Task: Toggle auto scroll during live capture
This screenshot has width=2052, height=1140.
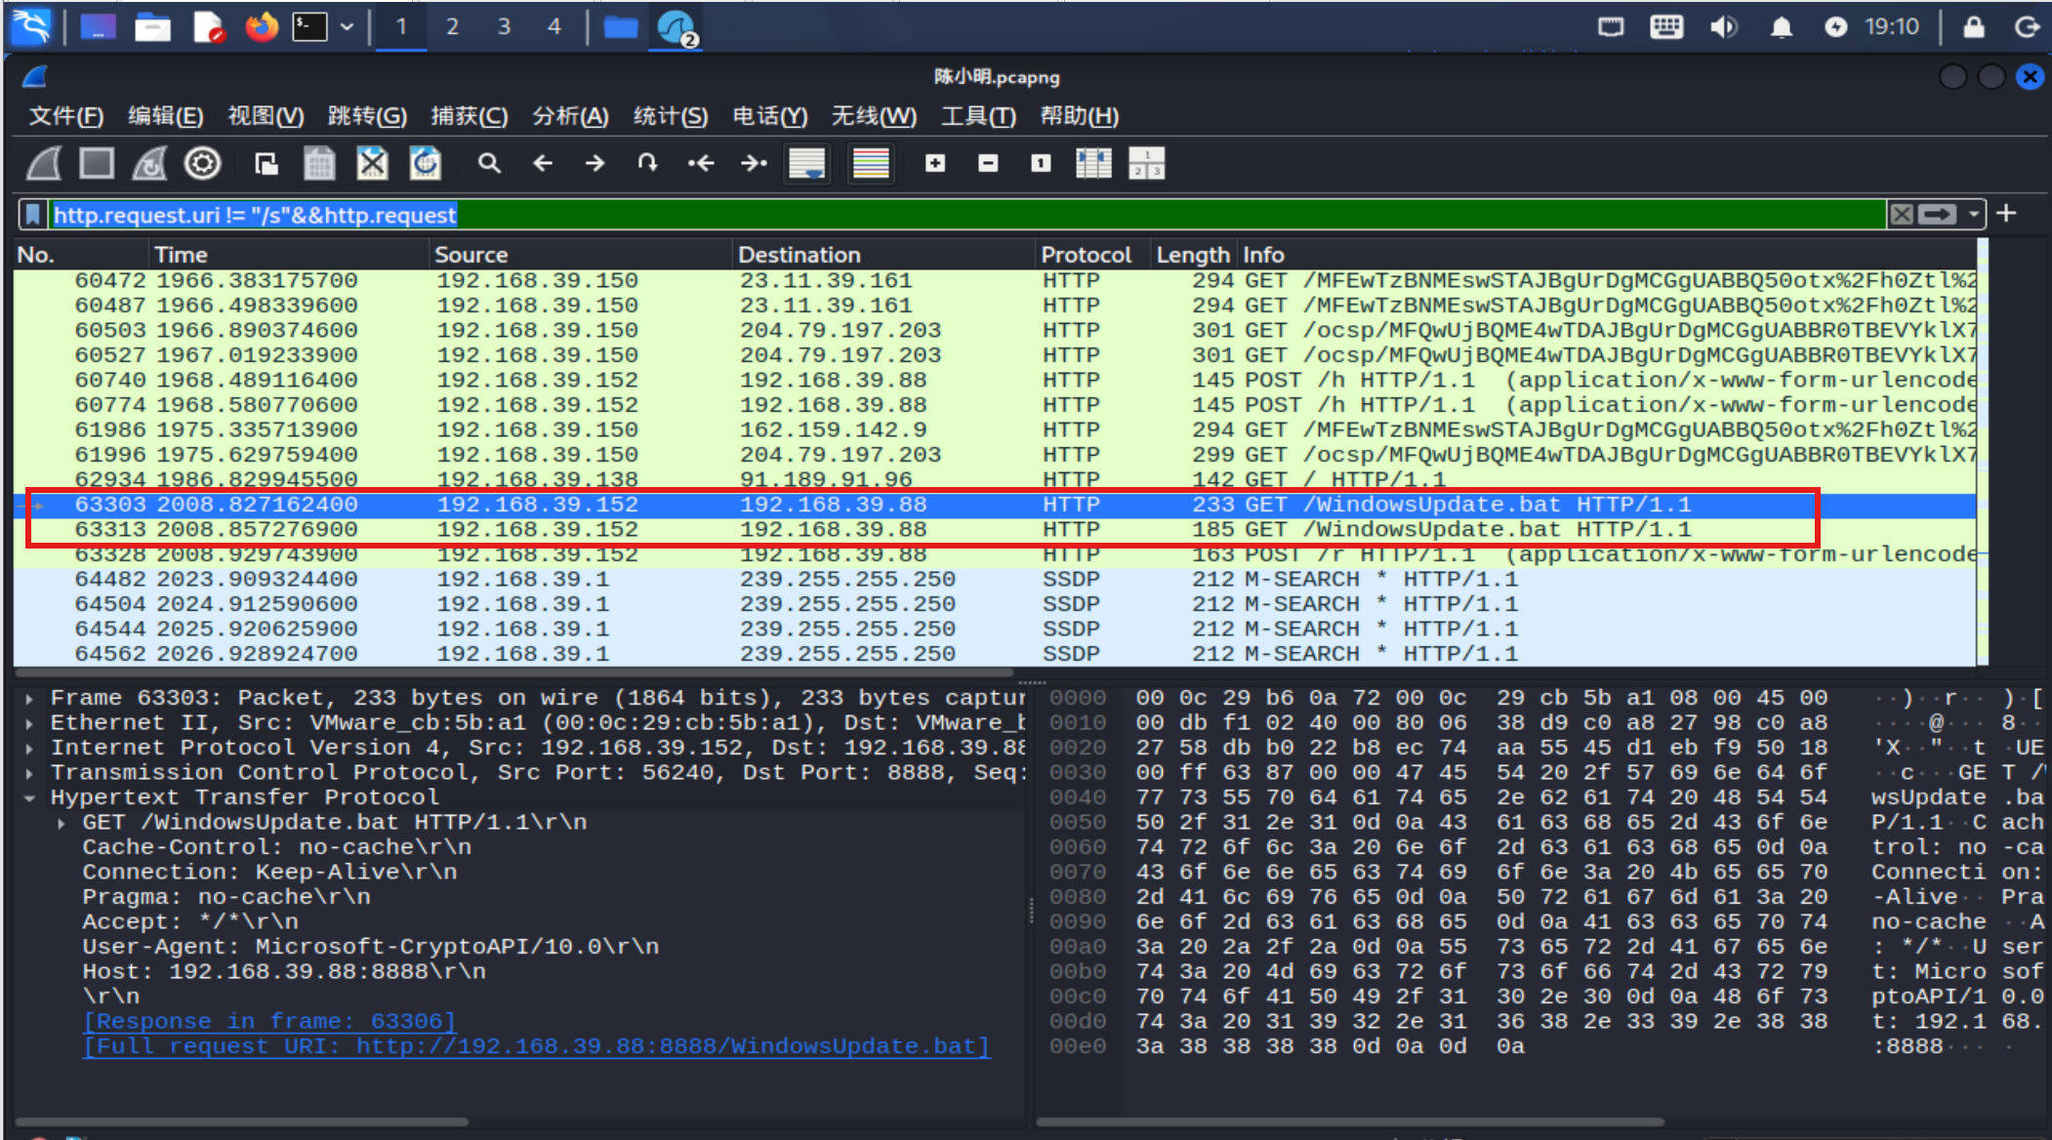Action: click(807, 164)
